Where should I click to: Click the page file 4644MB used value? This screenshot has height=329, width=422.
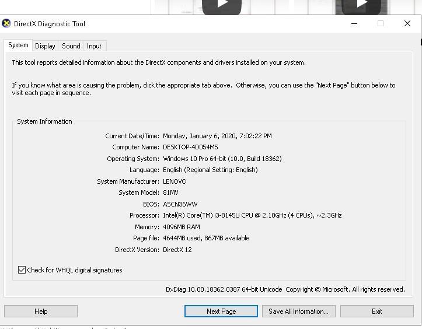point(206,238)
